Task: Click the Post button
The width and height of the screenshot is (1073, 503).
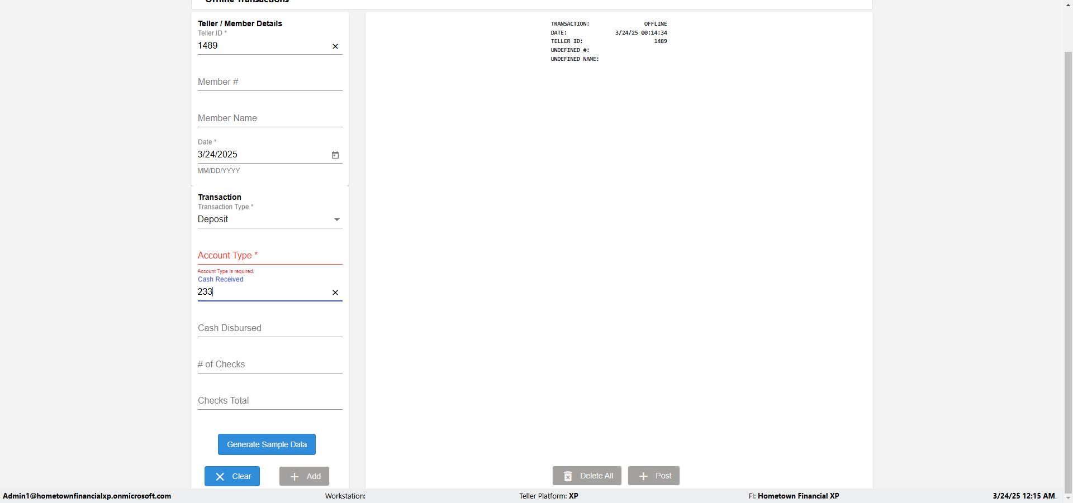Action: coord(654,476)
